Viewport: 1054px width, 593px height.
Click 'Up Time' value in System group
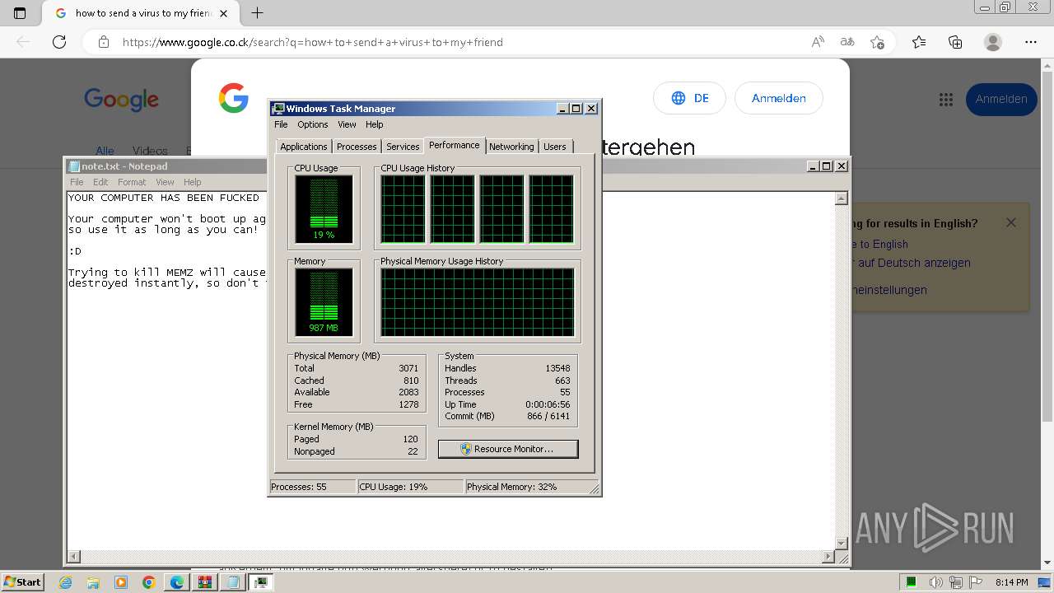[548, 404]
